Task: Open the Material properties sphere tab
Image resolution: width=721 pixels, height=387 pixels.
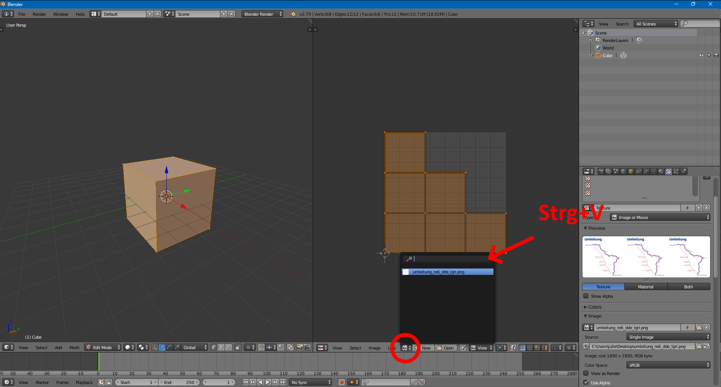Action: tap(661, 171)
